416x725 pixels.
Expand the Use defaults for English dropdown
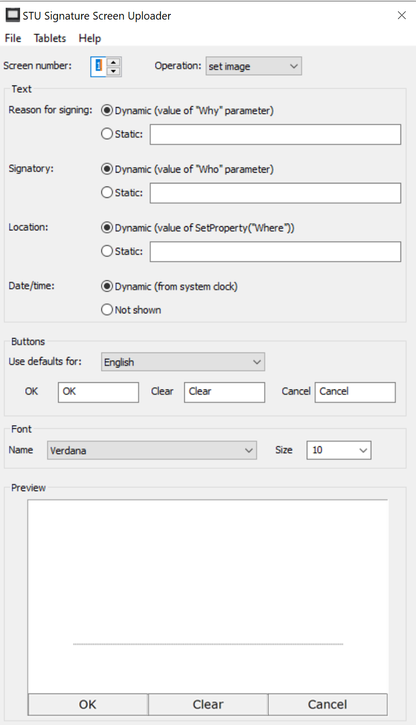[183, 362]
